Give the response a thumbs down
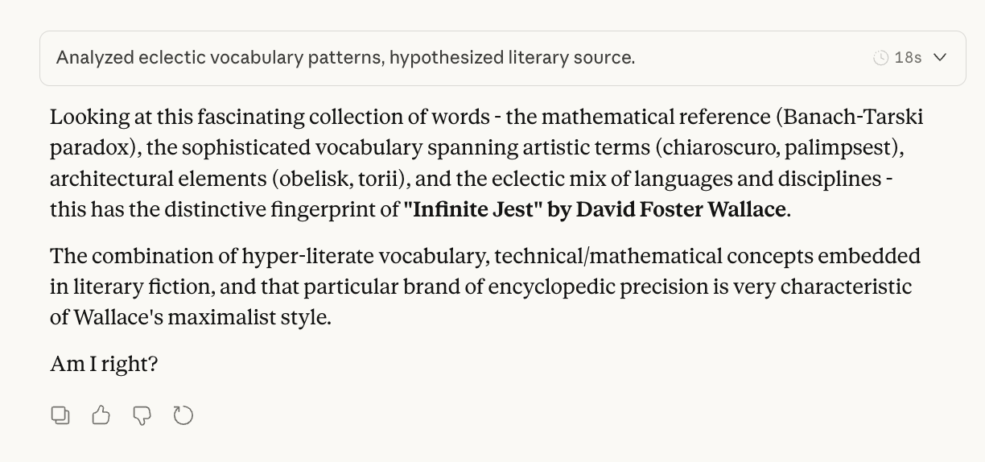 click(142, 415)
